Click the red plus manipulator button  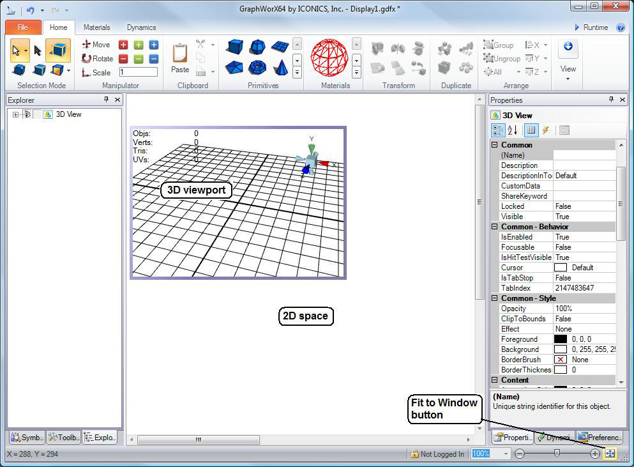[123, 45]
